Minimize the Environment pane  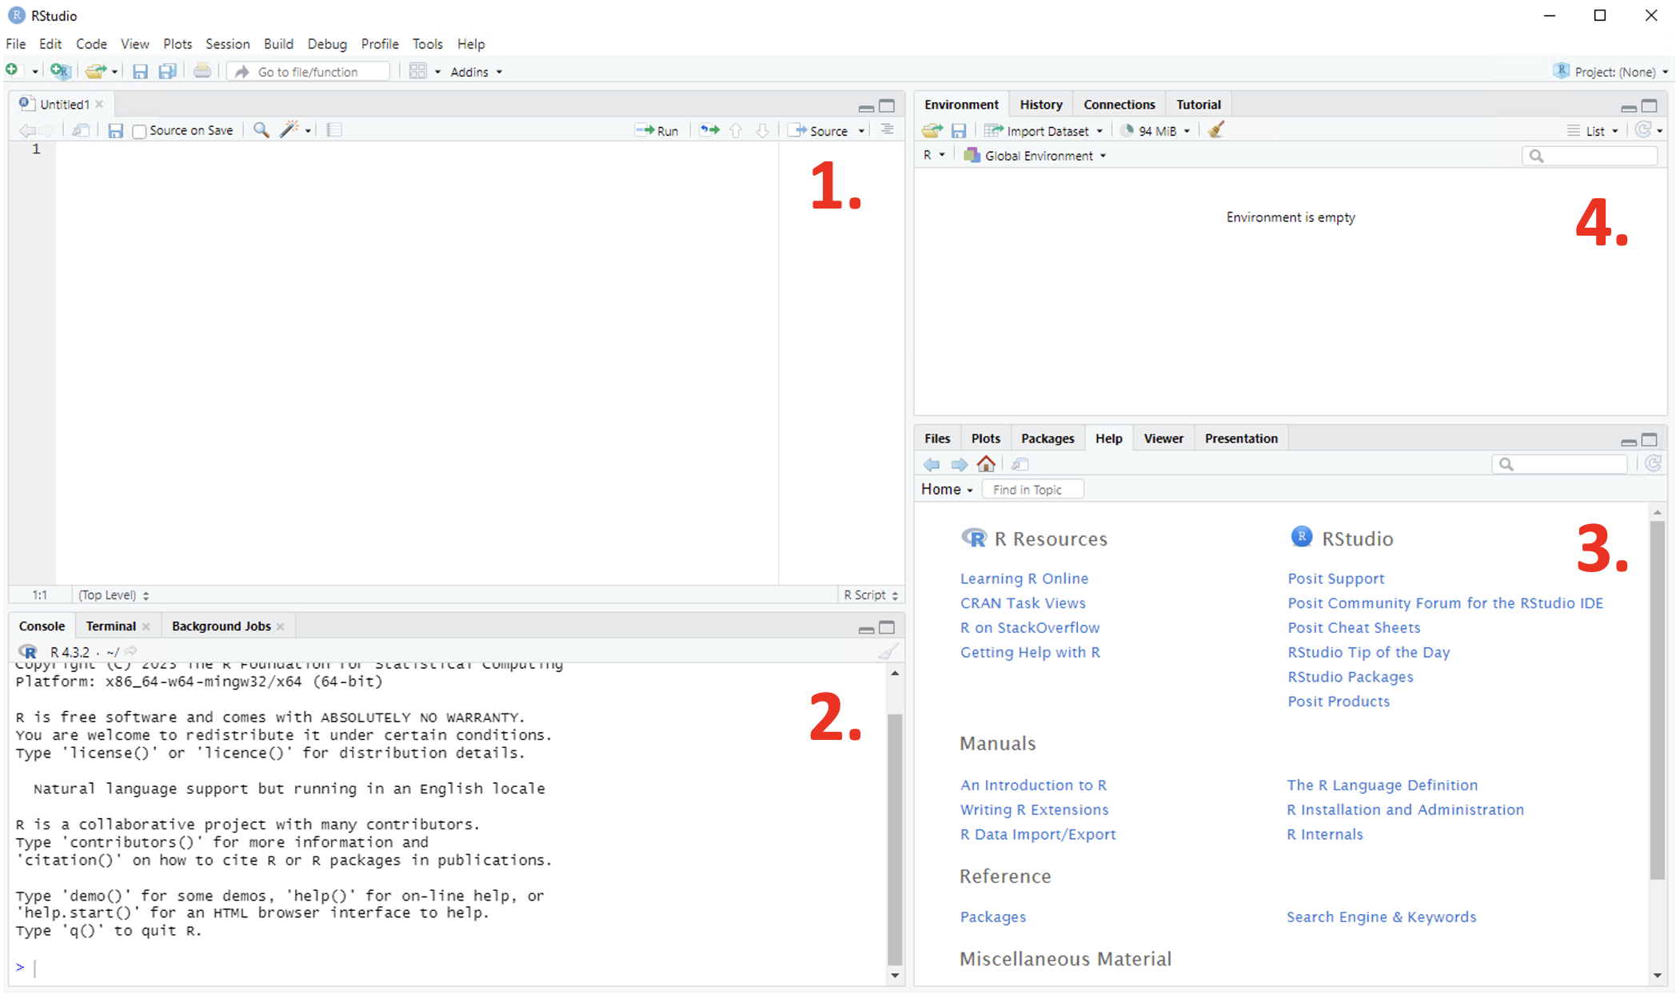point(1628,107)
